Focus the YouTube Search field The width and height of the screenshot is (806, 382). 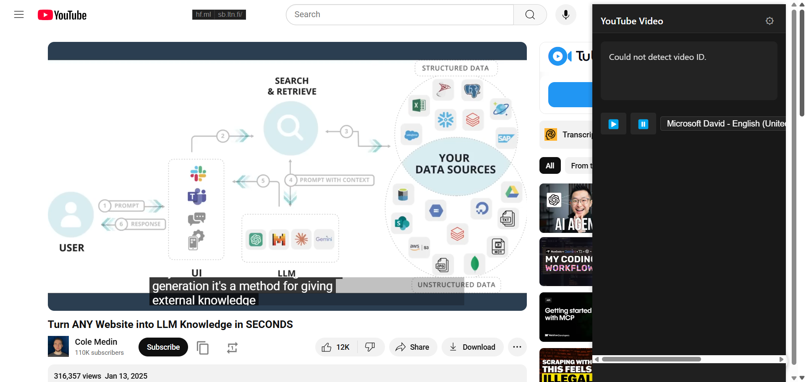tap(400, 15)
